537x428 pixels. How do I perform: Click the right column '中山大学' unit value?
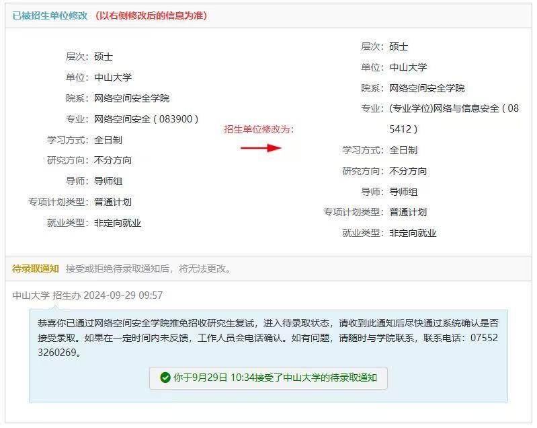(408, 67)
